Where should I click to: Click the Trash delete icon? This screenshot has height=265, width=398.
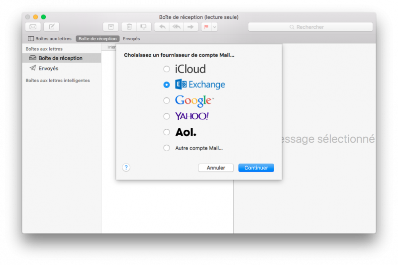129,27
